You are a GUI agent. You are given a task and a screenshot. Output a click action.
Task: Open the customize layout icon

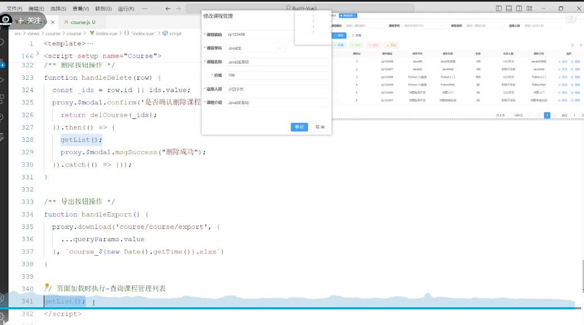pos(529,8)
